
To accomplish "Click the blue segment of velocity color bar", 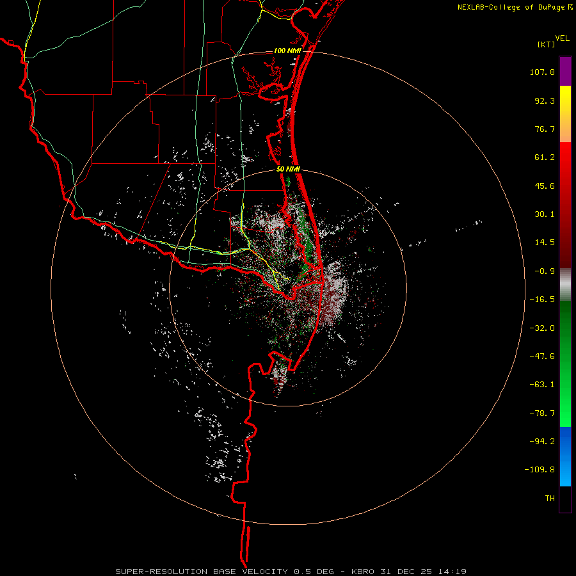I will (x=565, y=456).
